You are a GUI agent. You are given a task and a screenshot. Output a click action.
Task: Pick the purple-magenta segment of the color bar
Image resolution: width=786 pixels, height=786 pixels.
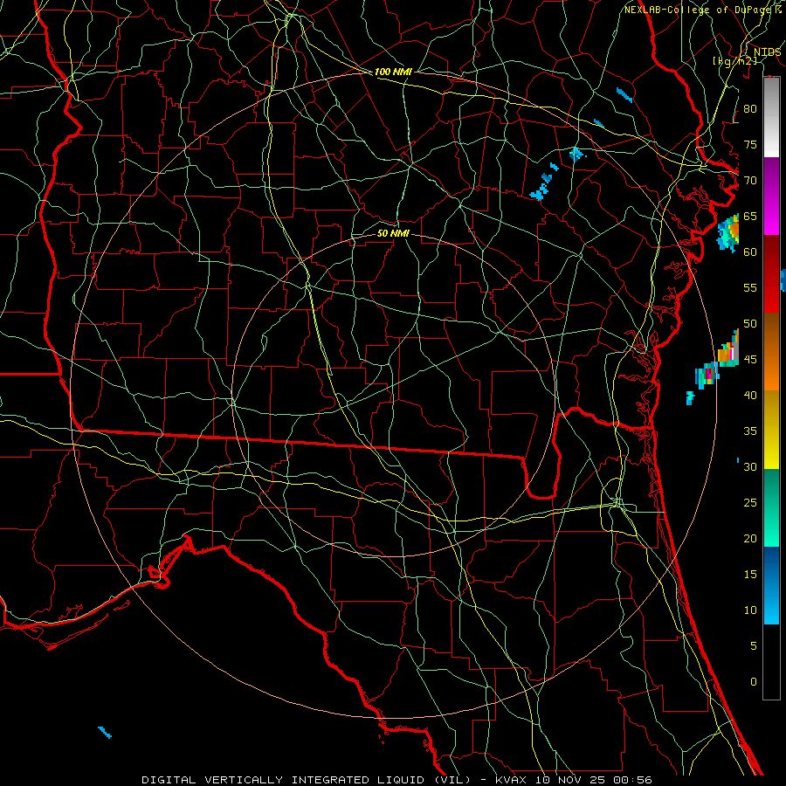[771, 196]
